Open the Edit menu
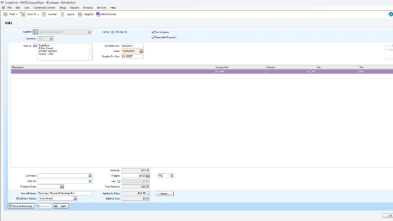The image size is (393, 221). [18, 8]
